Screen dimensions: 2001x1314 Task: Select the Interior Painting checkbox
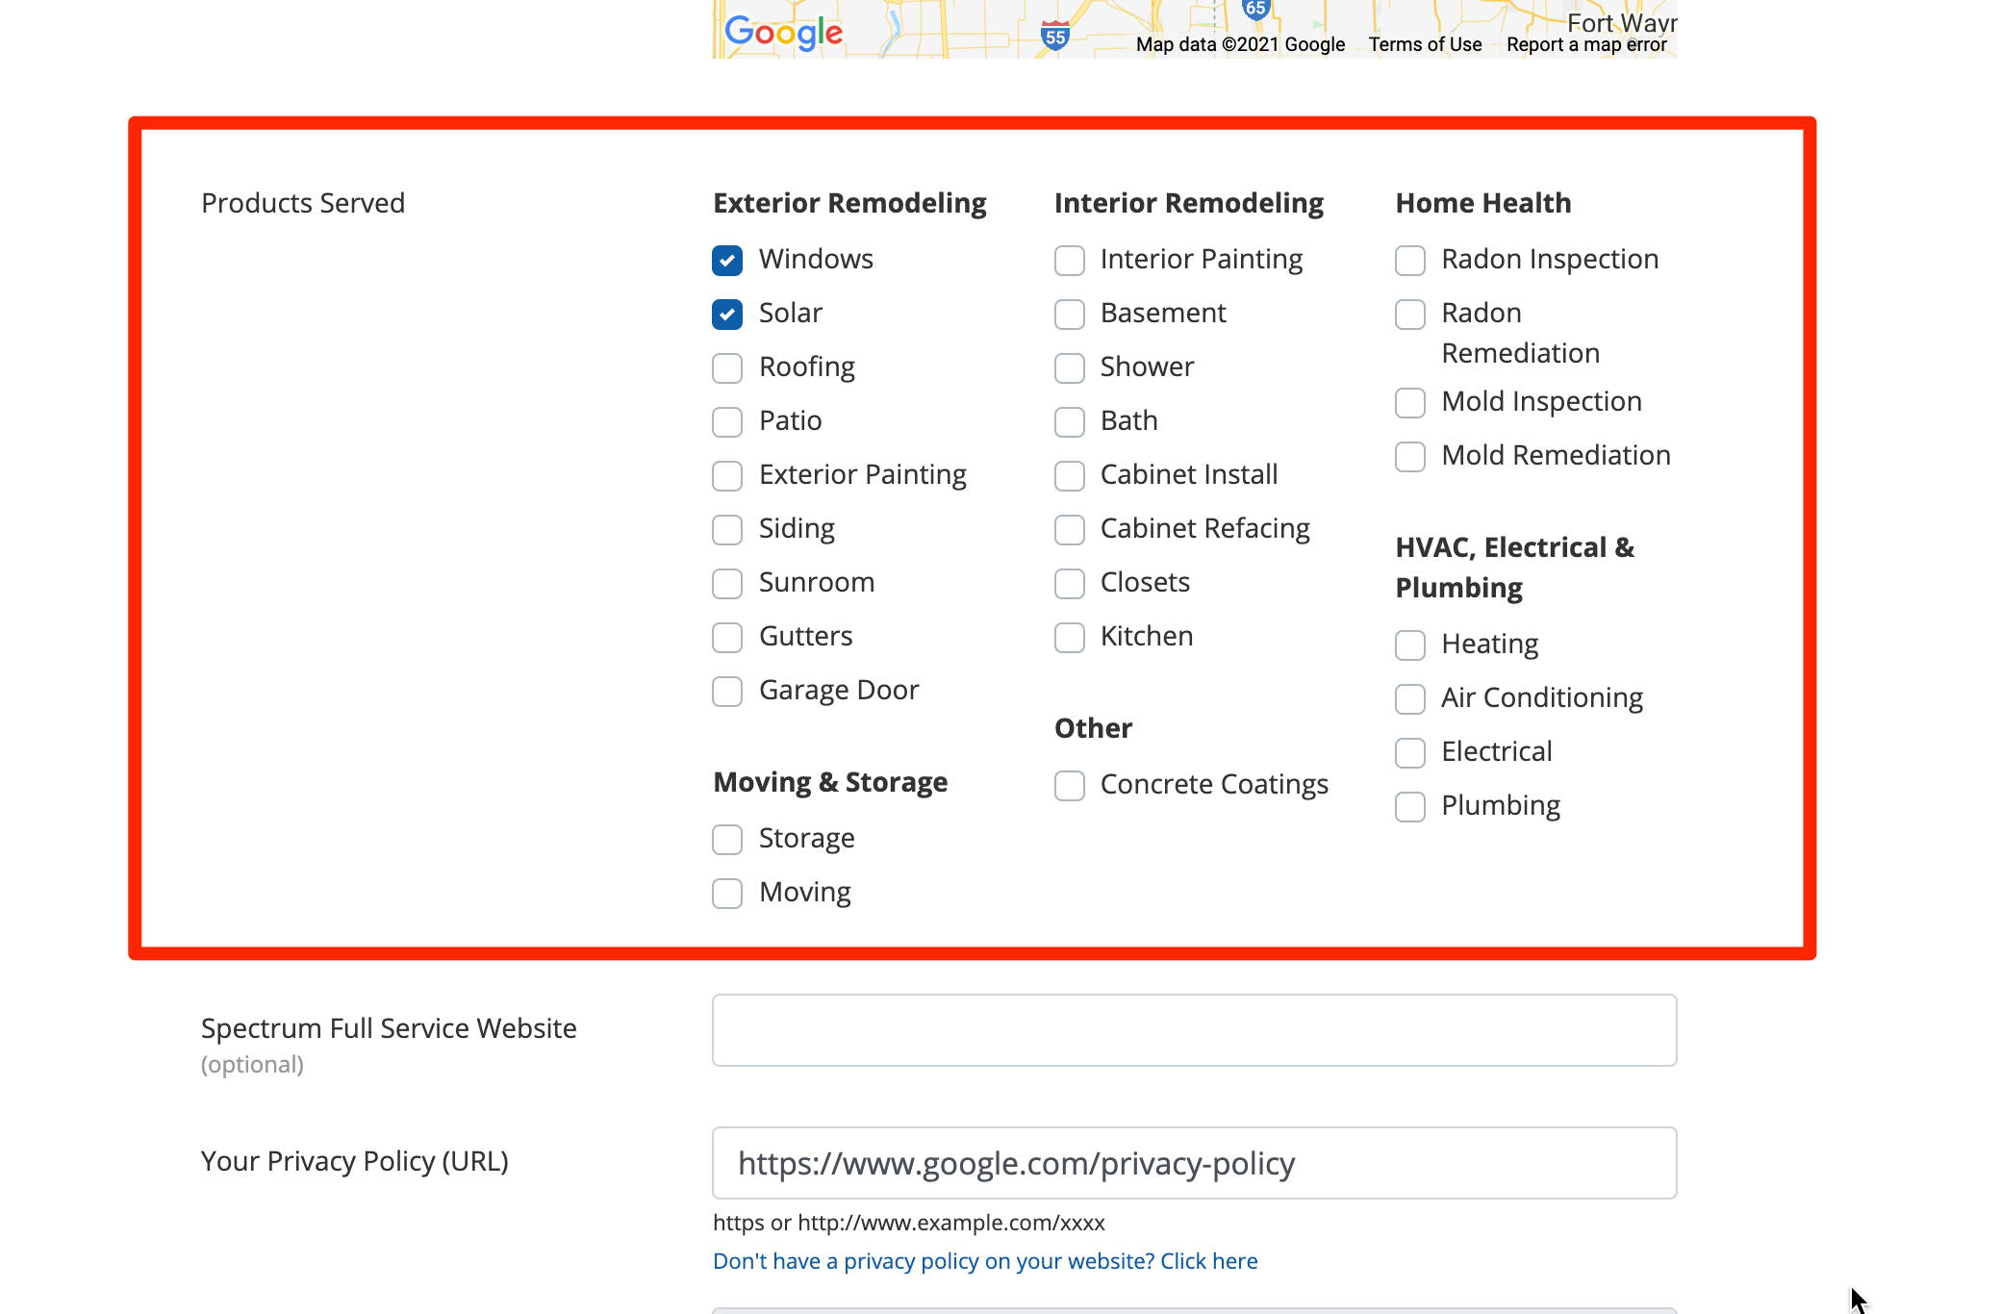[1069, 260]
